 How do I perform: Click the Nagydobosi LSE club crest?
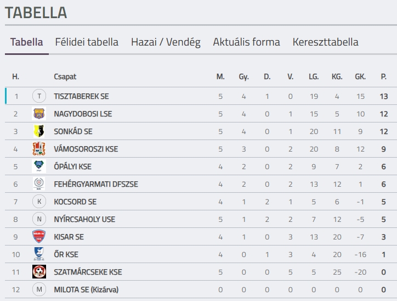[39, 114]
